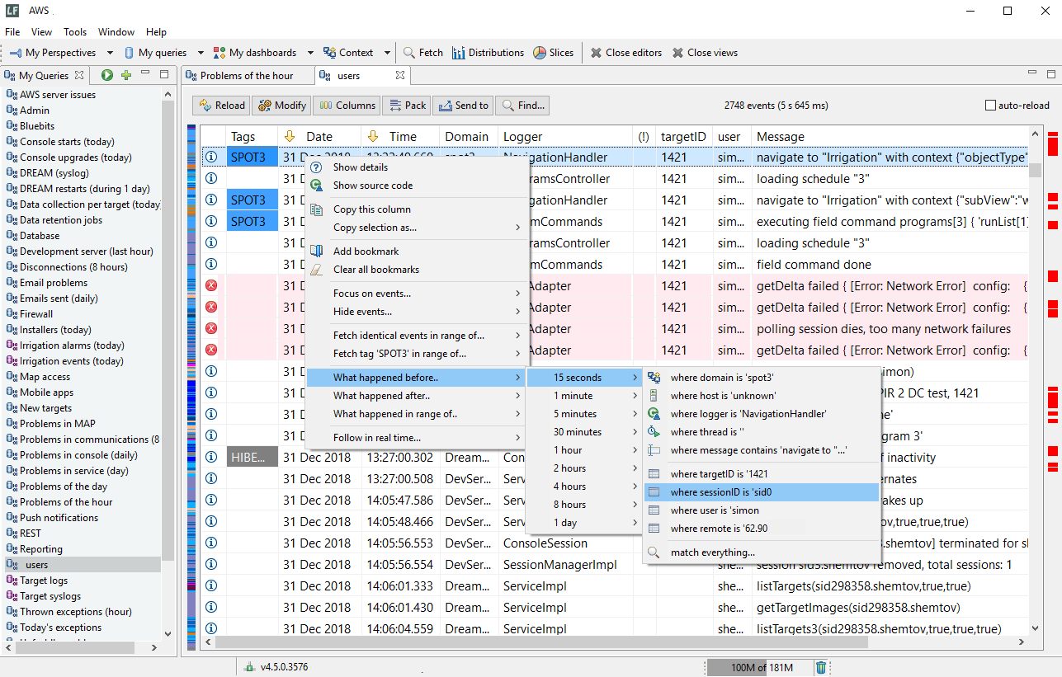This screenshot has width=1062, height=677.
Task: Minimize the My Queries panel
Action: 145,73
